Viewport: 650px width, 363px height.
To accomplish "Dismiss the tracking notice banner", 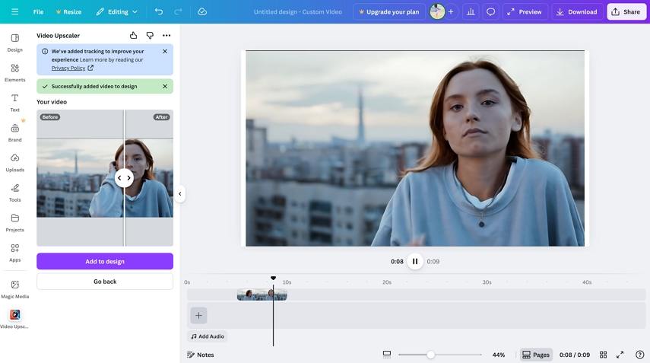I will (165, 52).
